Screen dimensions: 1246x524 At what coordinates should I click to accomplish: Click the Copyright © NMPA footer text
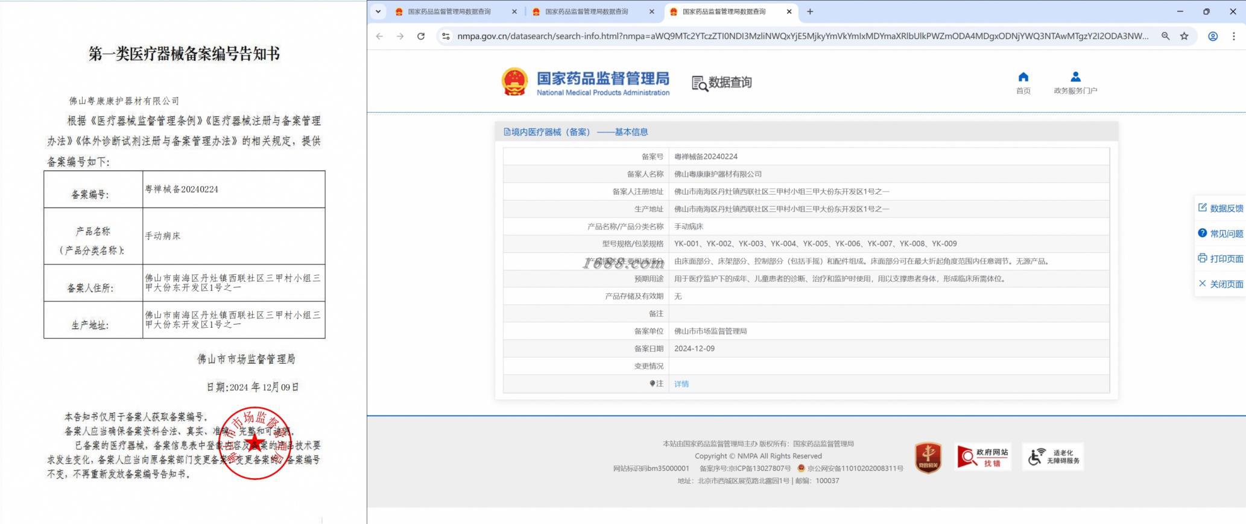click(x=758, y=456)
